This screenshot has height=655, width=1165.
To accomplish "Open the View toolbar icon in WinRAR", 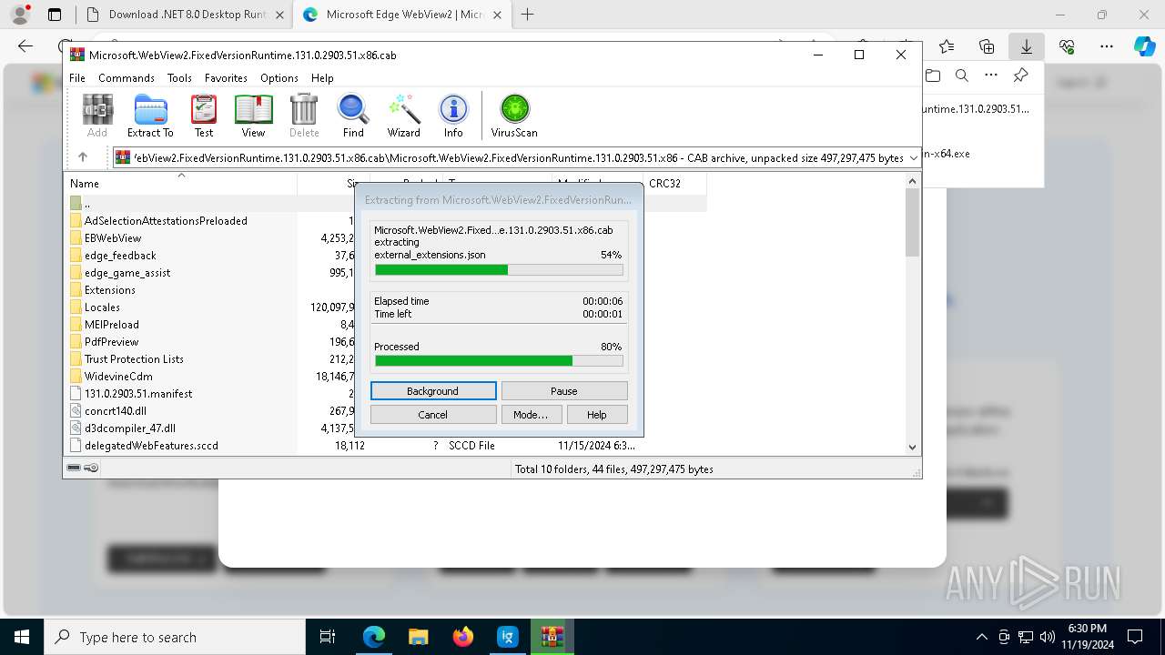I will pos(253,116).
